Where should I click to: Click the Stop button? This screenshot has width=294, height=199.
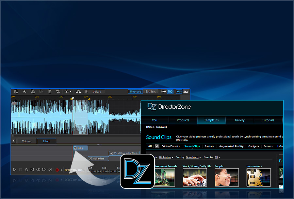click(x=21, y=170)
